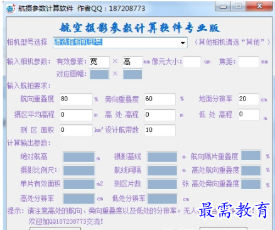Screen dimensions: 275x230
Task: Minimize the 航摄参数计算软件 window
Action: [223, 6]
